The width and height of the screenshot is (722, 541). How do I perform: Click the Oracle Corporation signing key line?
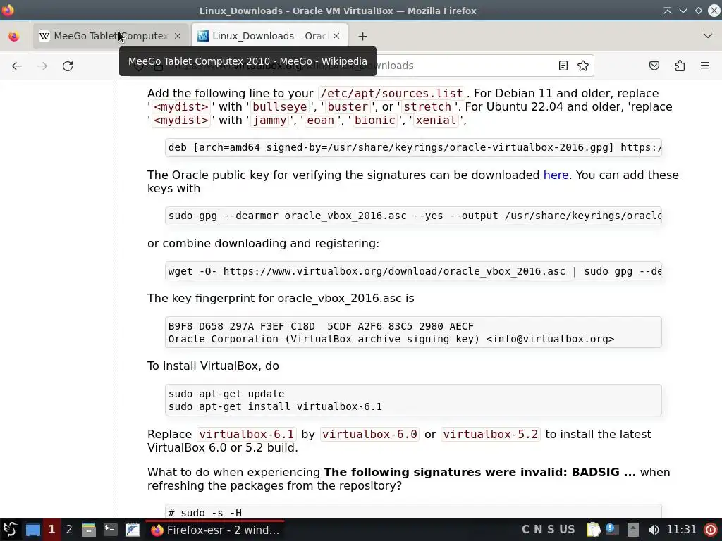pyautogui.click(x=391, y=339)
